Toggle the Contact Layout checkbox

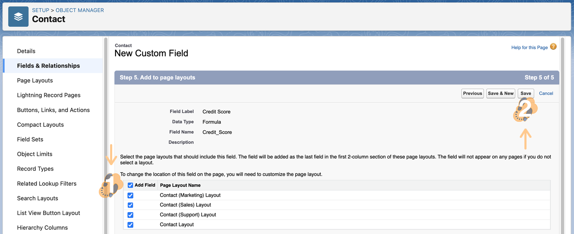130,225
